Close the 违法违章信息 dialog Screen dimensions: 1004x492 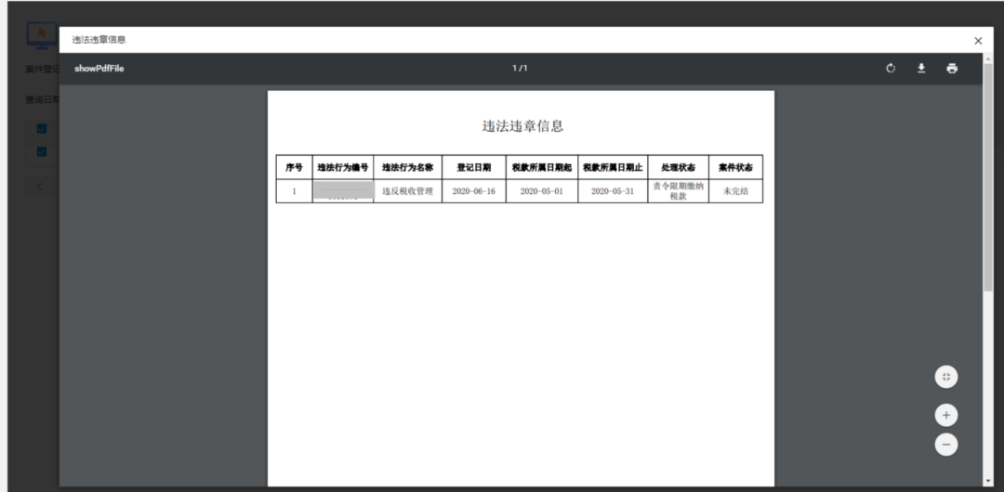(x=978, y=40)
